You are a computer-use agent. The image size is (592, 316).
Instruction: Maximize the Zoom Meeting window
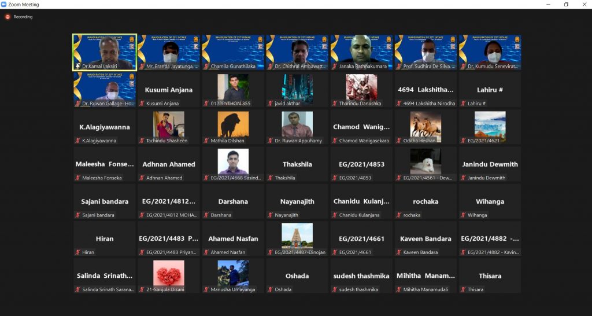(566, 4)
